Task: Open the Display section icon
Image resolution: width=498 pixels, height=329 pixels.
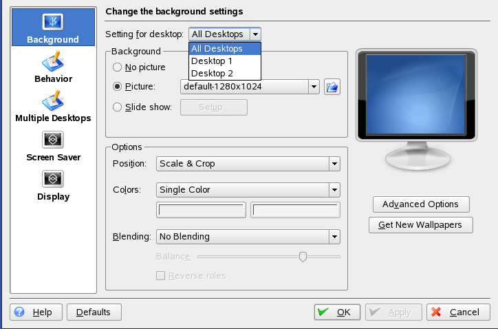Action: 53,180
